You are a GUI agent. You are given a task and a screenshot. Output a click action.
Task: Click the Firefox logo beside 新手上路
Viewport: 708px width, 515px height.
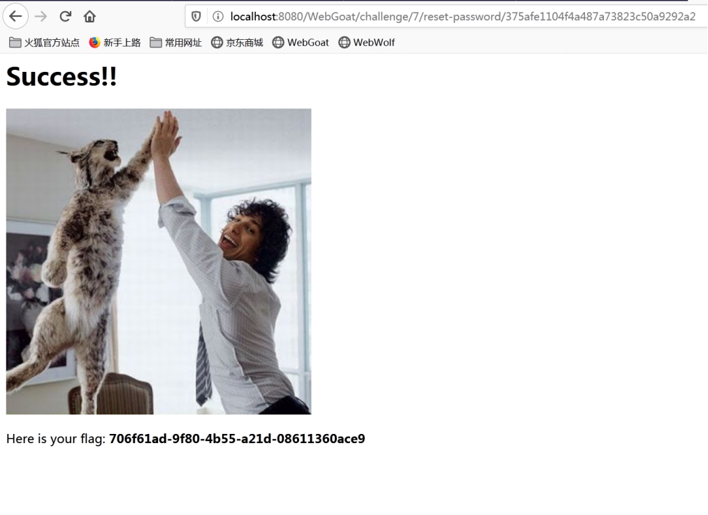tap(94, 43)
